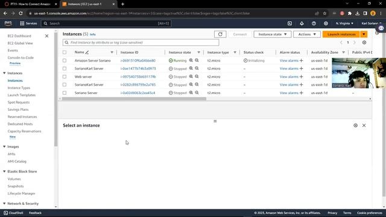Go to Launch Templates in sidebar

22,95
